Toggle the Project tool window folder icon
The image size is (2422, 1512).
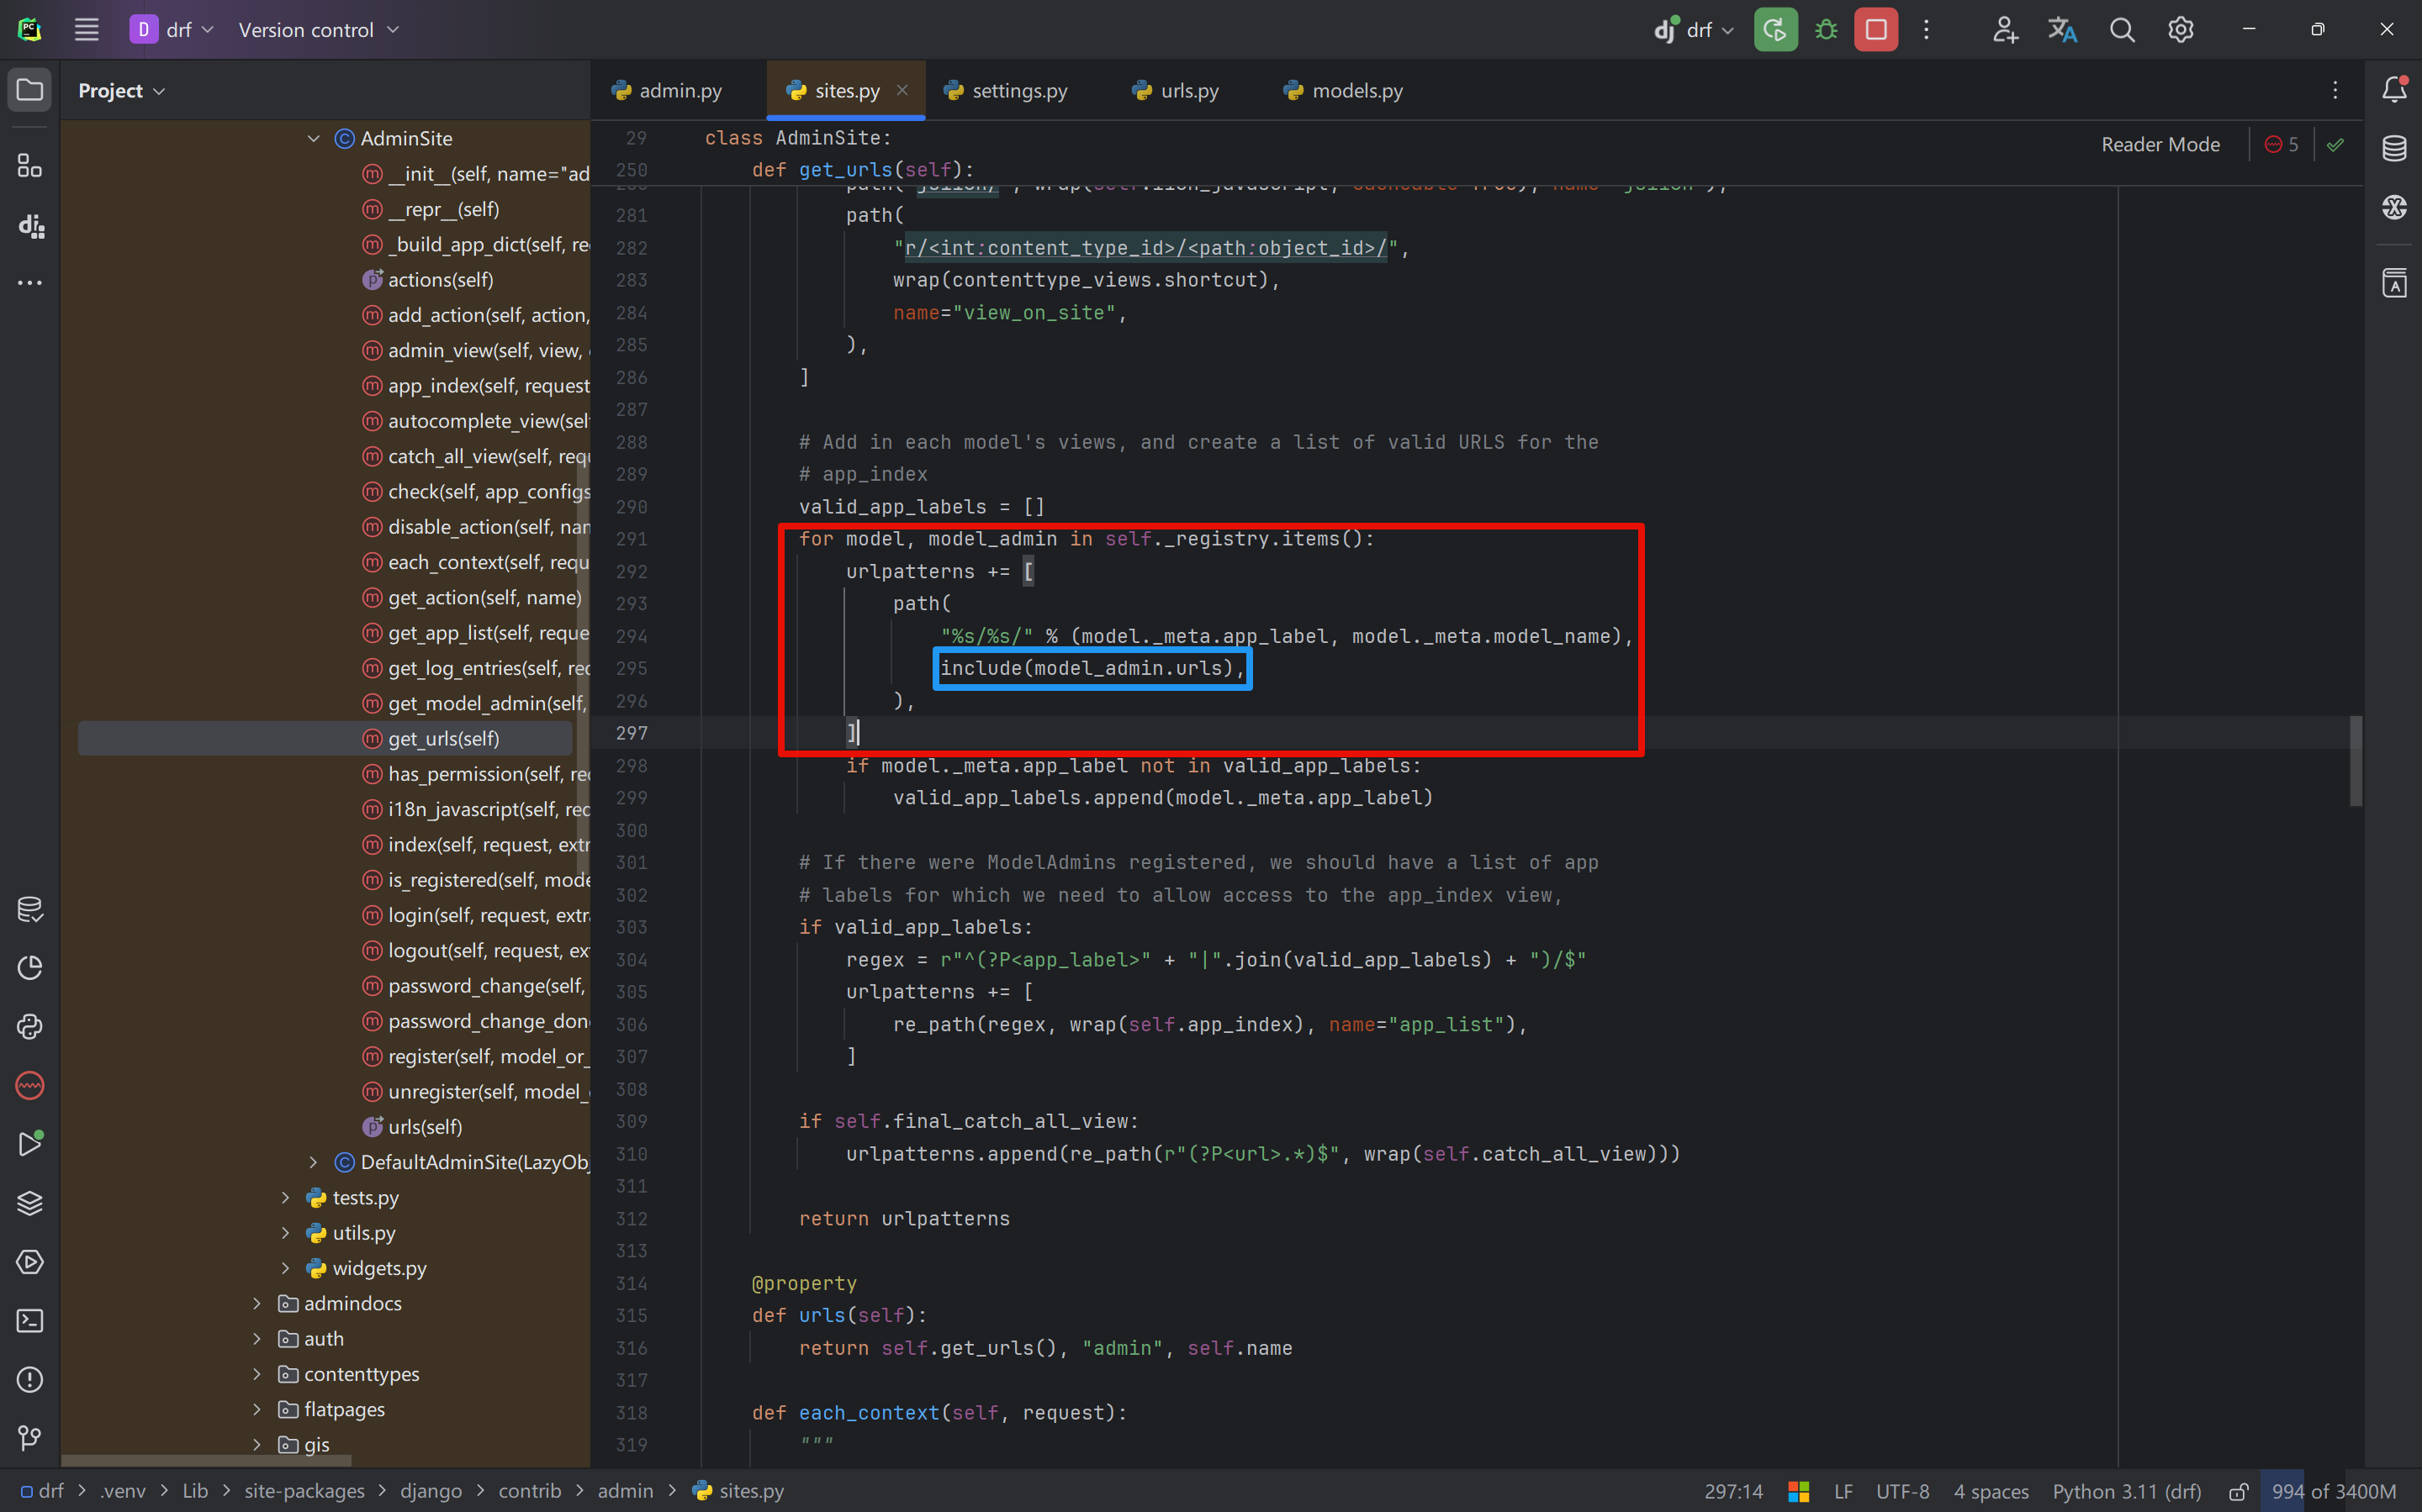click(30, 90)
